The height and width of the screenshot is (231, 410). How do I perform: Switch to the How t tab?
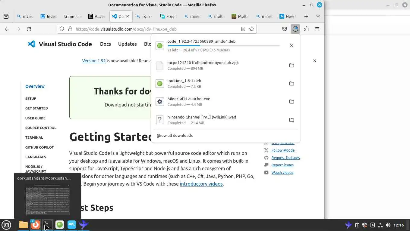click(288, 16)
